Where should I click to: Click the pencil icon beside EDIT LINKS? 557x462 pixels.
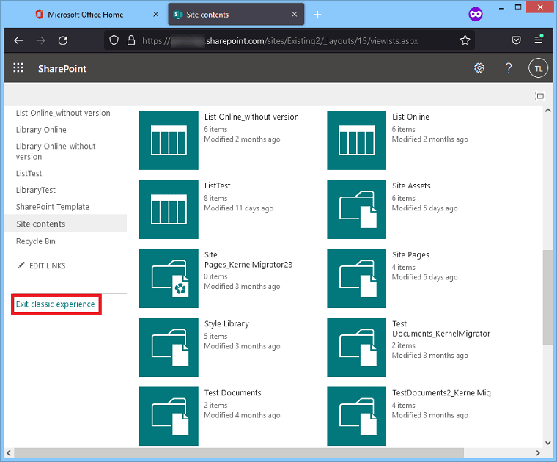point(21,265)
